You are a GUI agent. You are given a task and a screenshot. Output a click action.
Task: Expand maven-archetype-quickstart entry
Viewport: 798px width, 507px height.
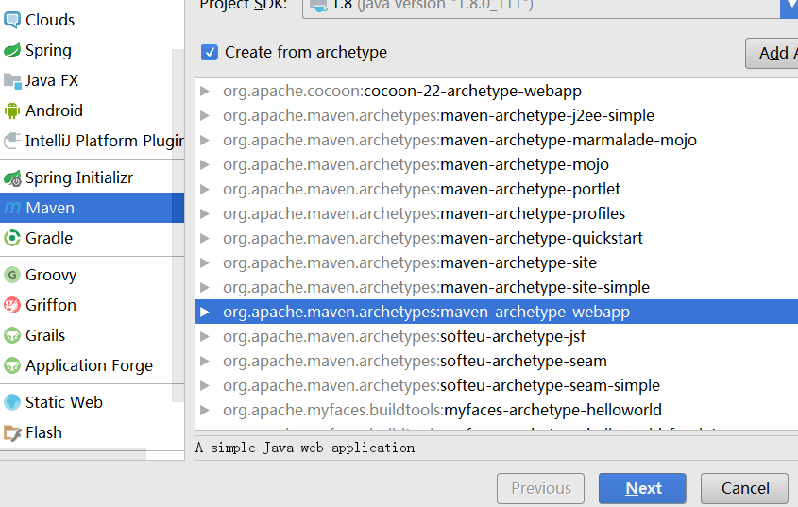pos(205,238)
